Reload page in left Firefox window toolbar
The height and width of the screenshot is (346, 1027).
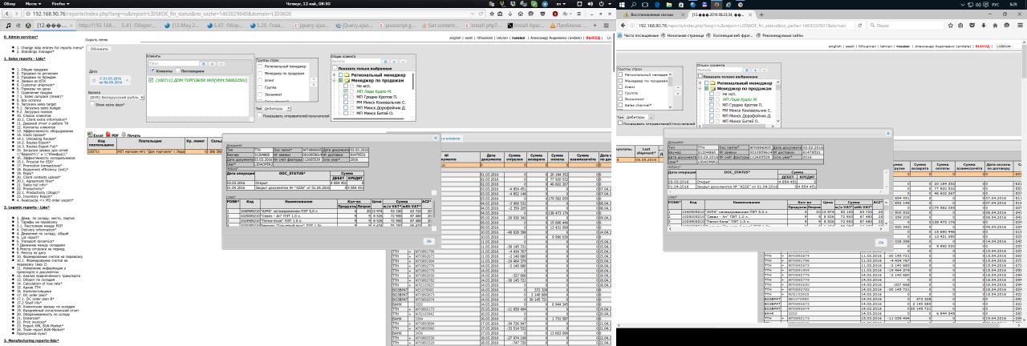coord(481,14)
